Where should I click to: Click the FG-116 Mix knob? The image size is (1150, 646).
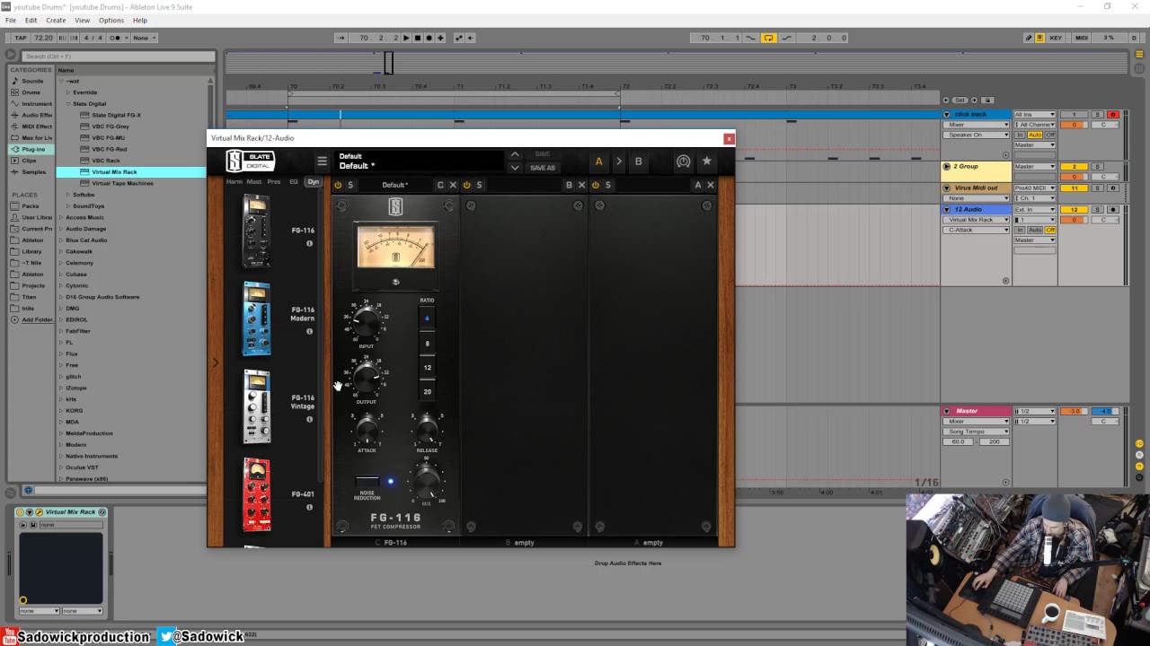coord(426,483)
